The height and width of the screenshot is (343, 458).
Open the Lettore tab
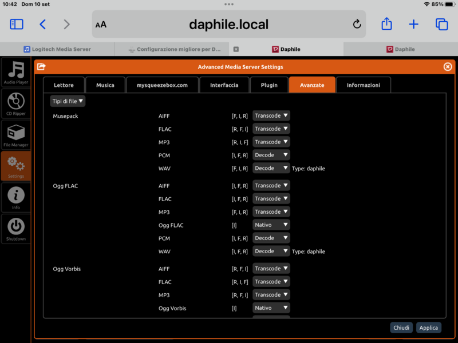pos(64,85)
